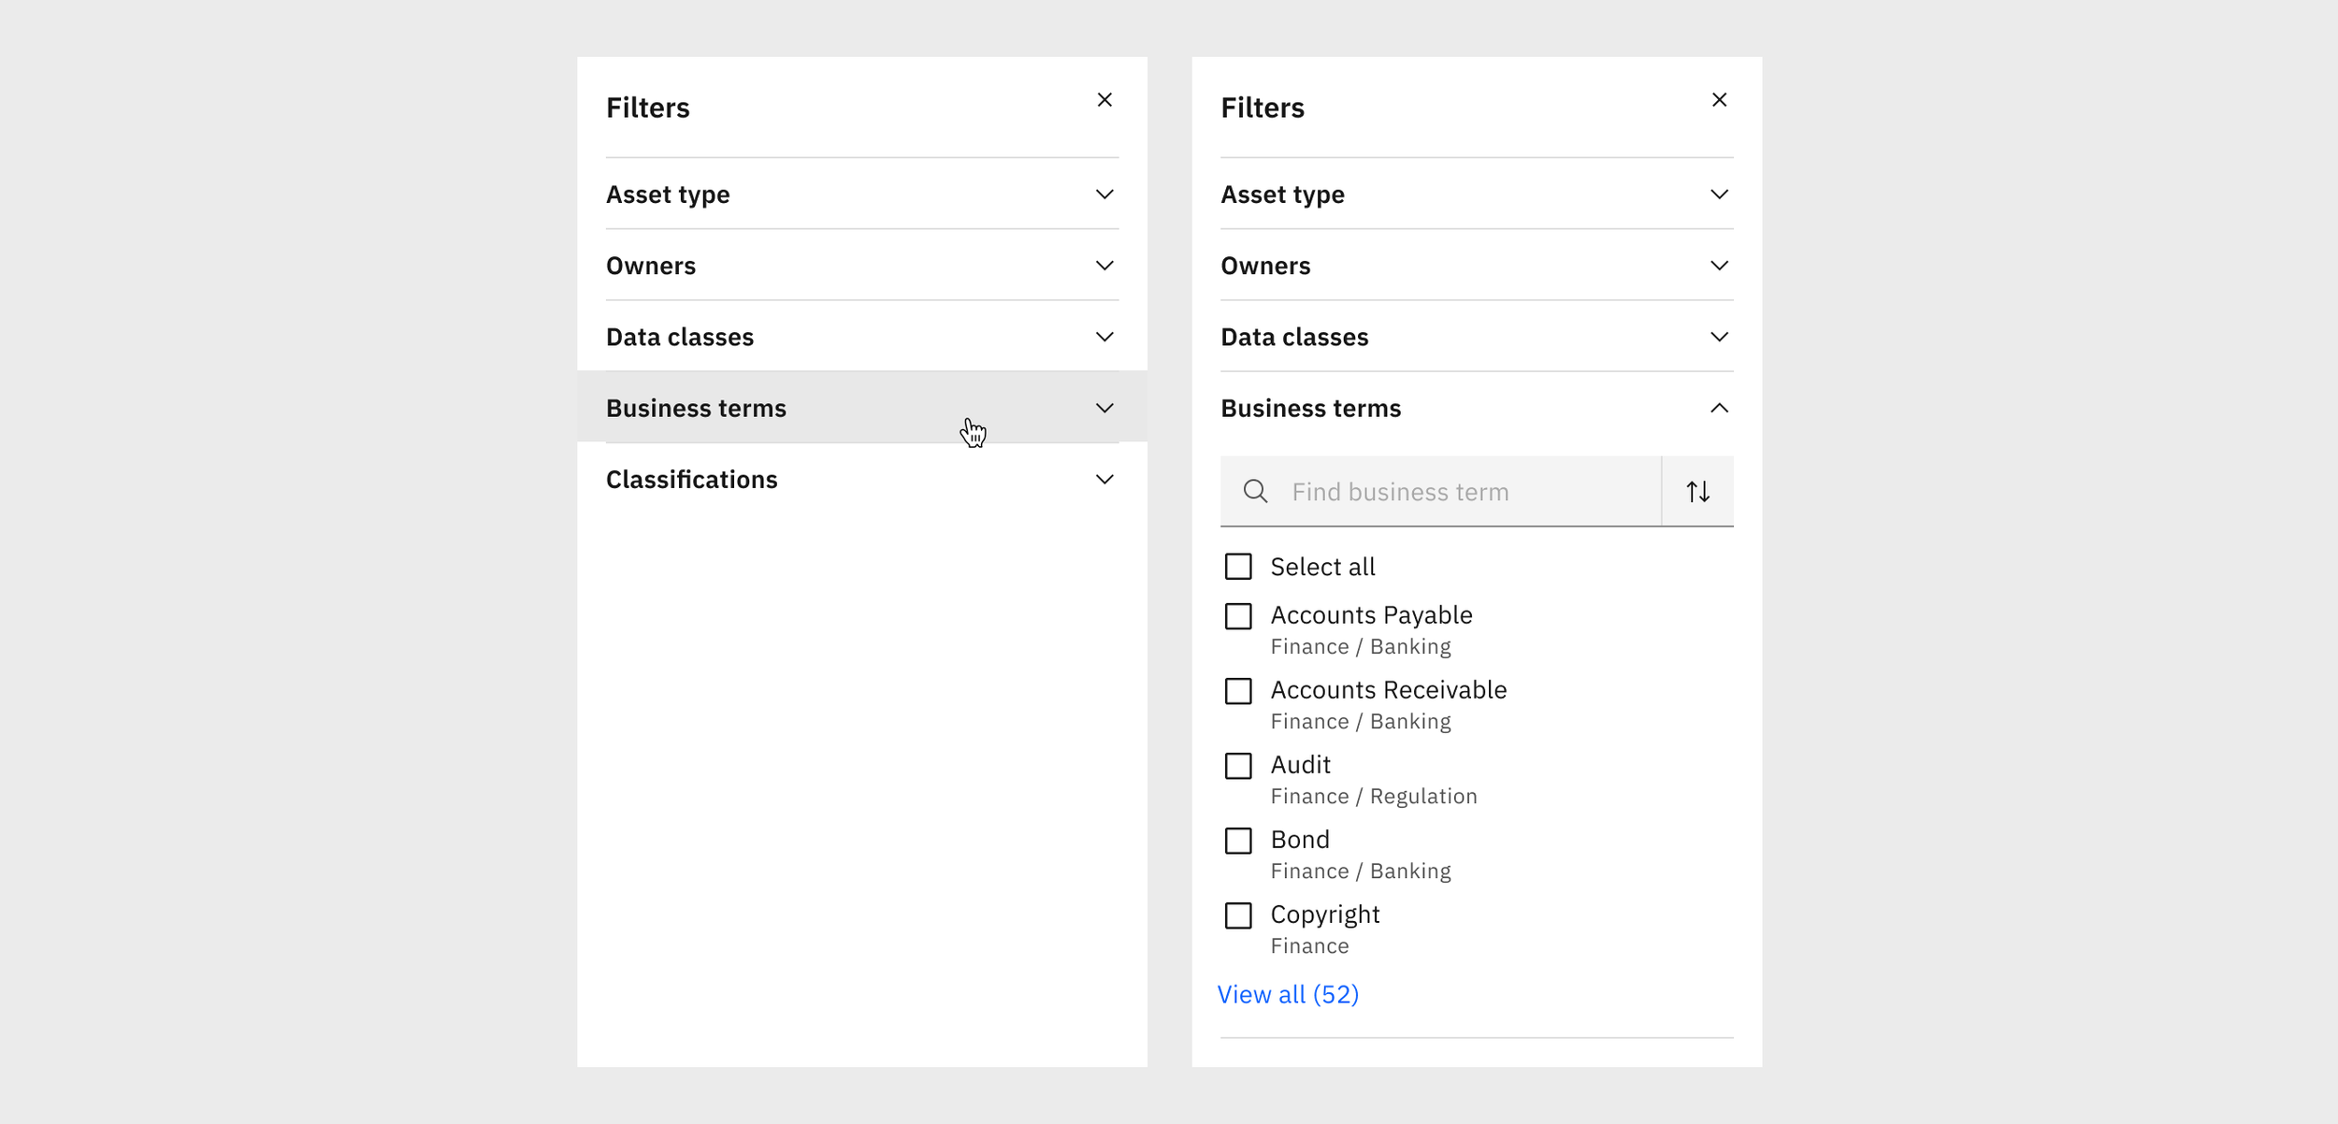2338x1124 pixels.
Task: Expand Asset type in right panel
Action: tap(1282, 195)
